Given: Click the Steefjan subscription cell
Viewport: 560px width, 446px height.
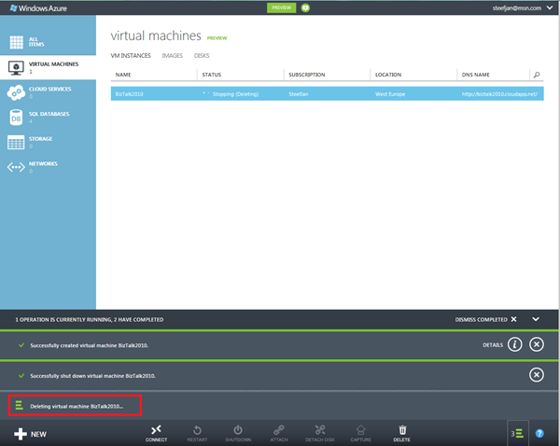Looking at the screenshot, I should pos(299,94).
